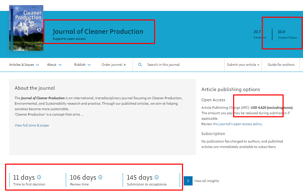Click the '145 days' metric text
This screenshot has width=303, height=195.
[x=140, y=177]
